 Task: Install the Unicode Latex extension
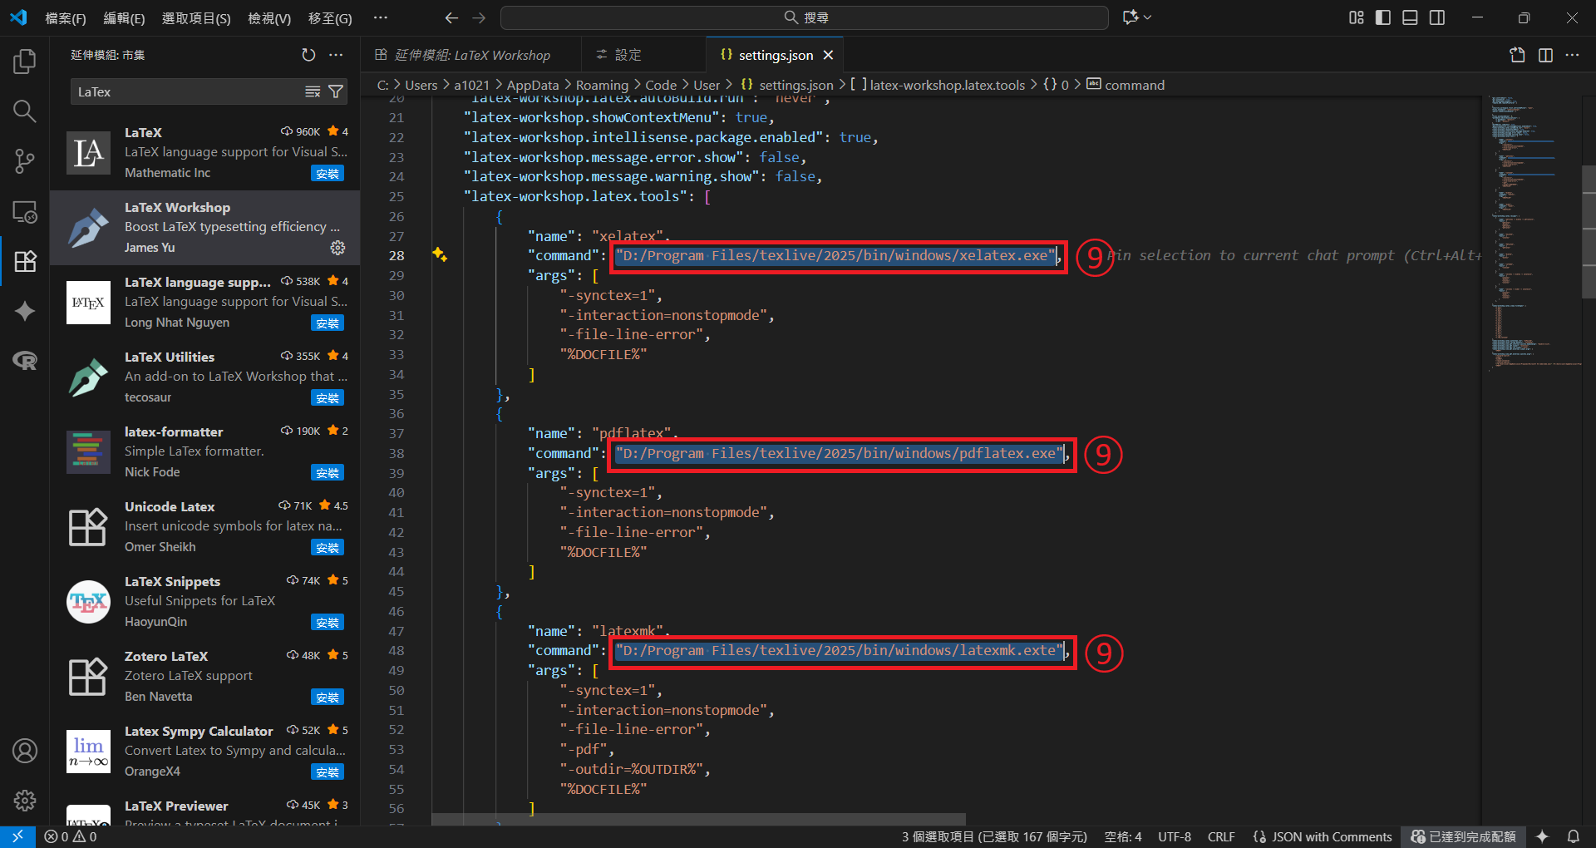pos(328,548)
